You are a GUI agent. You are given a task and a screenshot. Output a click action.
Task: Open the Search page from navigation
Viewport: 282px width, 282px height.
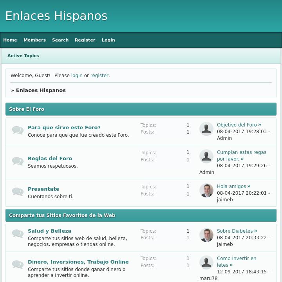[x=60, y=40]
